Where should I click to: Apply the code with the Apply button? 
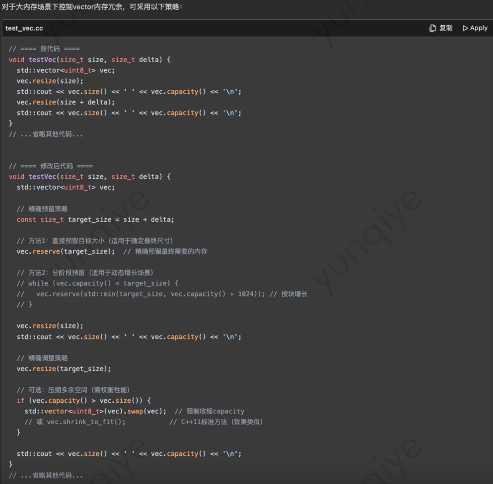[x=475, y=28]
